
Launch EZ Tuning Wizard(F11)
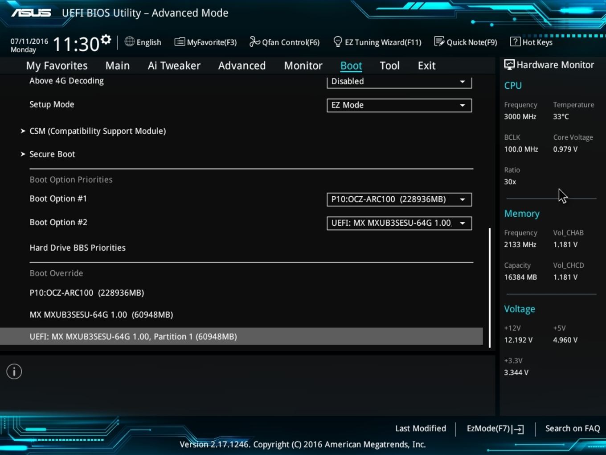point(377,42)
